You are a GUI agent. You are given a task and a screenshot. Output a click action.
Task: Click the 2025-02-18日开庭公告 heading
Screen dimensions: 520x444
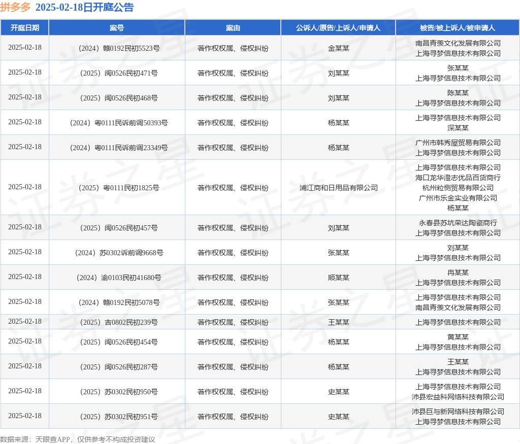(85, 7)
